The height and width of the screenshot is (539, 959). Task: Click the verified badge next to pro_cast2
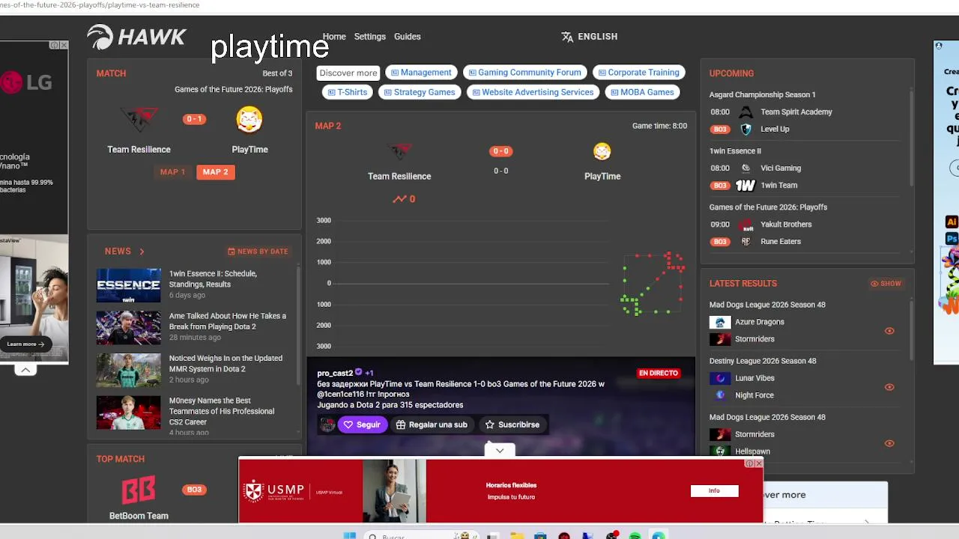pos(358,373)
